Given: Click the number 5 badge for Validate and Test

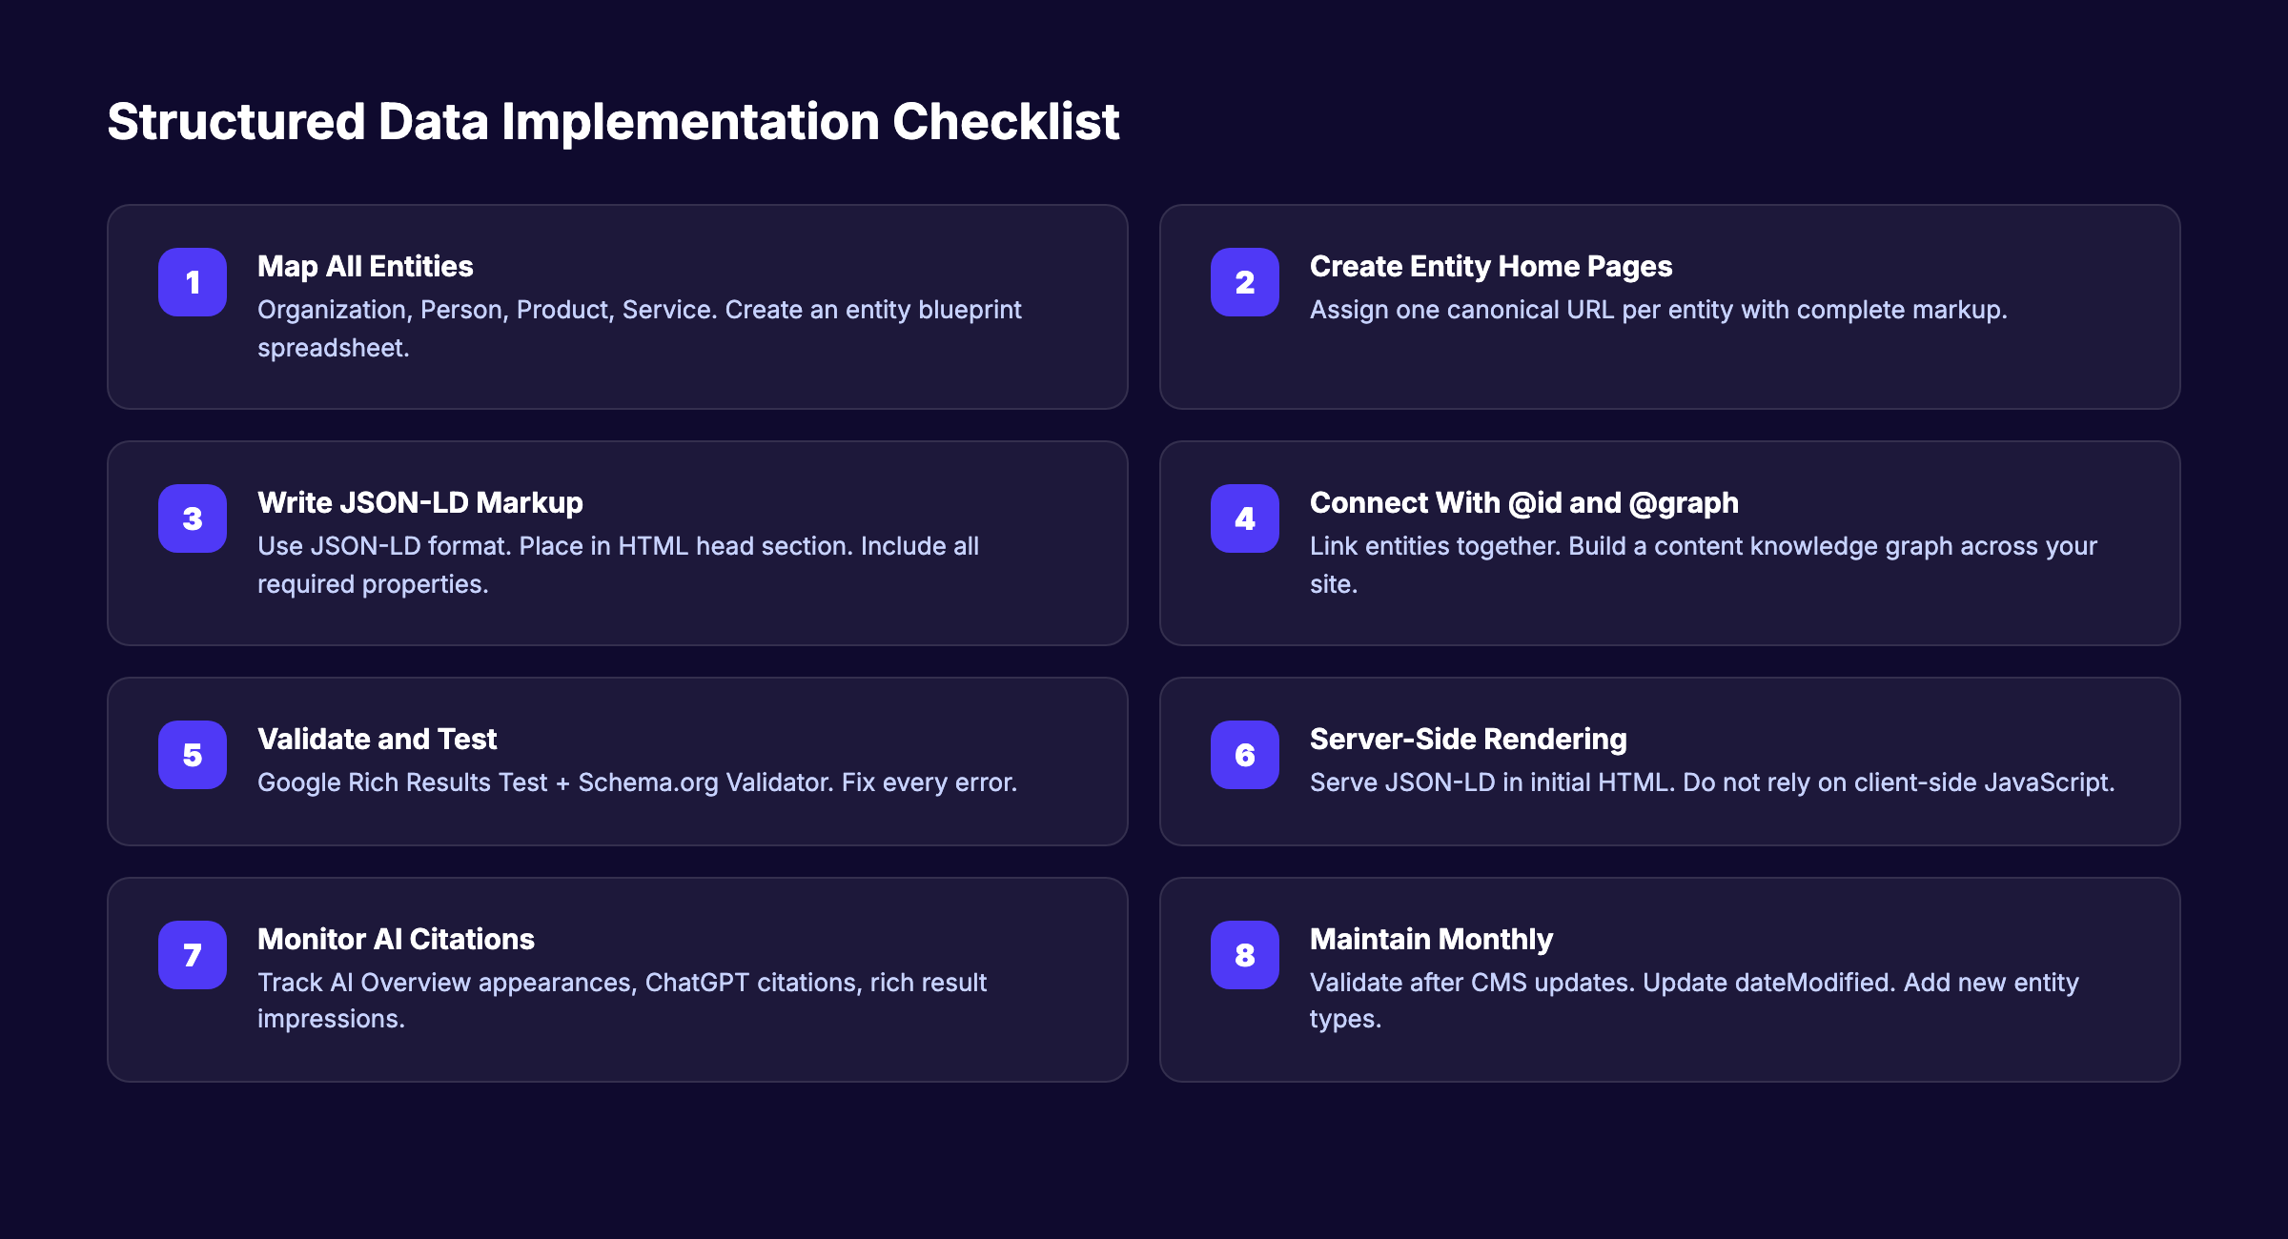Looking at the screenshot, I should [x=193, y=755].
